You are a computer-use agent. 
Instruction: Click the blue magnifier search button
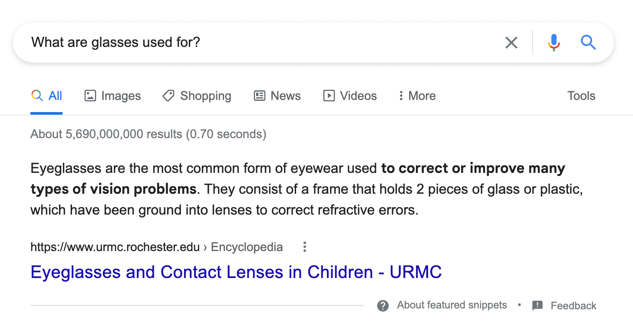point(588,43)
